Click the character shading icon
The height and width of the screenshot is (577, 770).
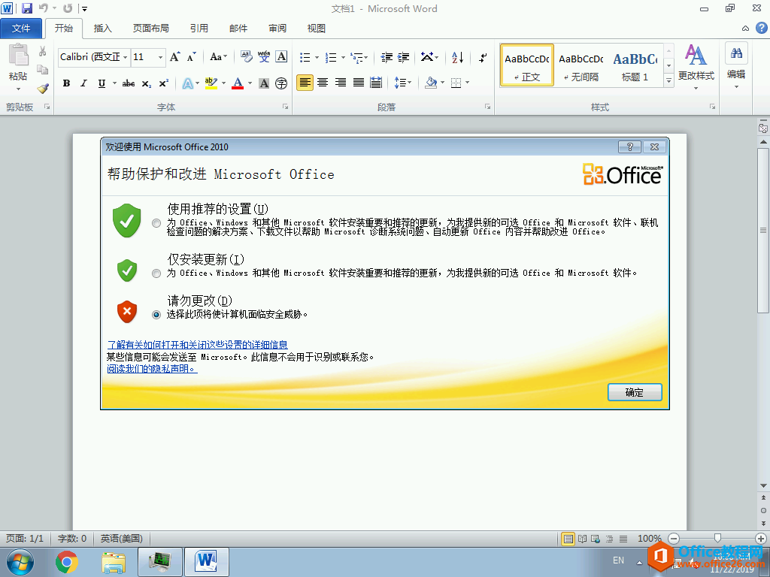264,83
